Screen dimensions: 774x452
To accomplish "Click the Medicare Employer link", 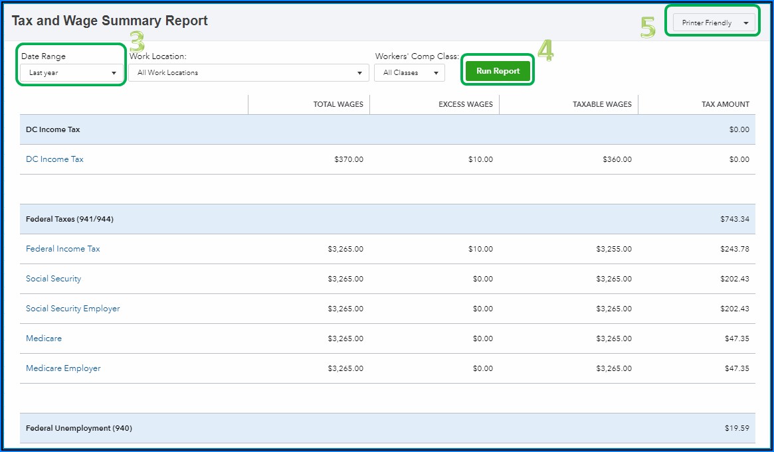I will [x=63, y=368].
